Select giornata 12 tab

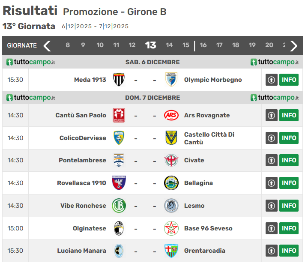(x=132, y=45)
